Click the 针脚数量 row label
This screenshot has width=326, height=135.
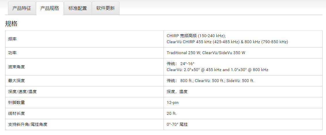pos(16,102)
